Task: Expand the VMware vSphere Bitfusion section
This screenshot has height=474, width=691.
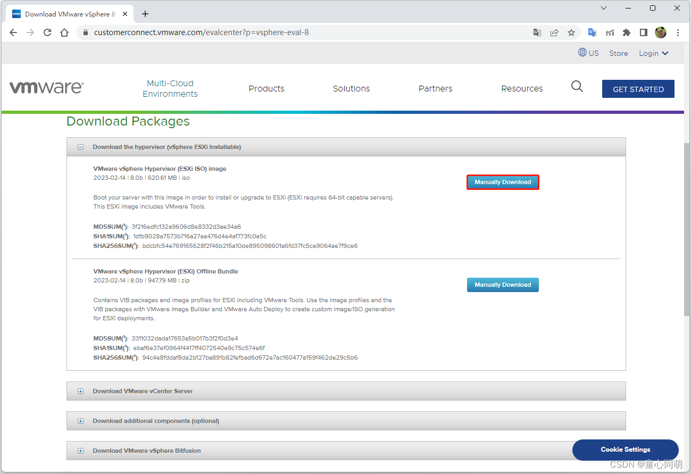Action: pyautogui.click(x=80, y=451)
